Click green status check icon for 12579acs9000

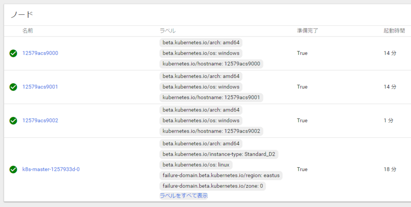13,53
